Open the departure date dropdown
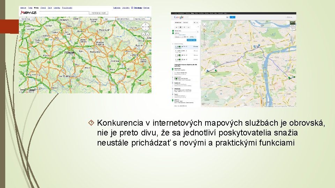Image resolution: width=335 pixels, height=188 pixels. point(187,37)
